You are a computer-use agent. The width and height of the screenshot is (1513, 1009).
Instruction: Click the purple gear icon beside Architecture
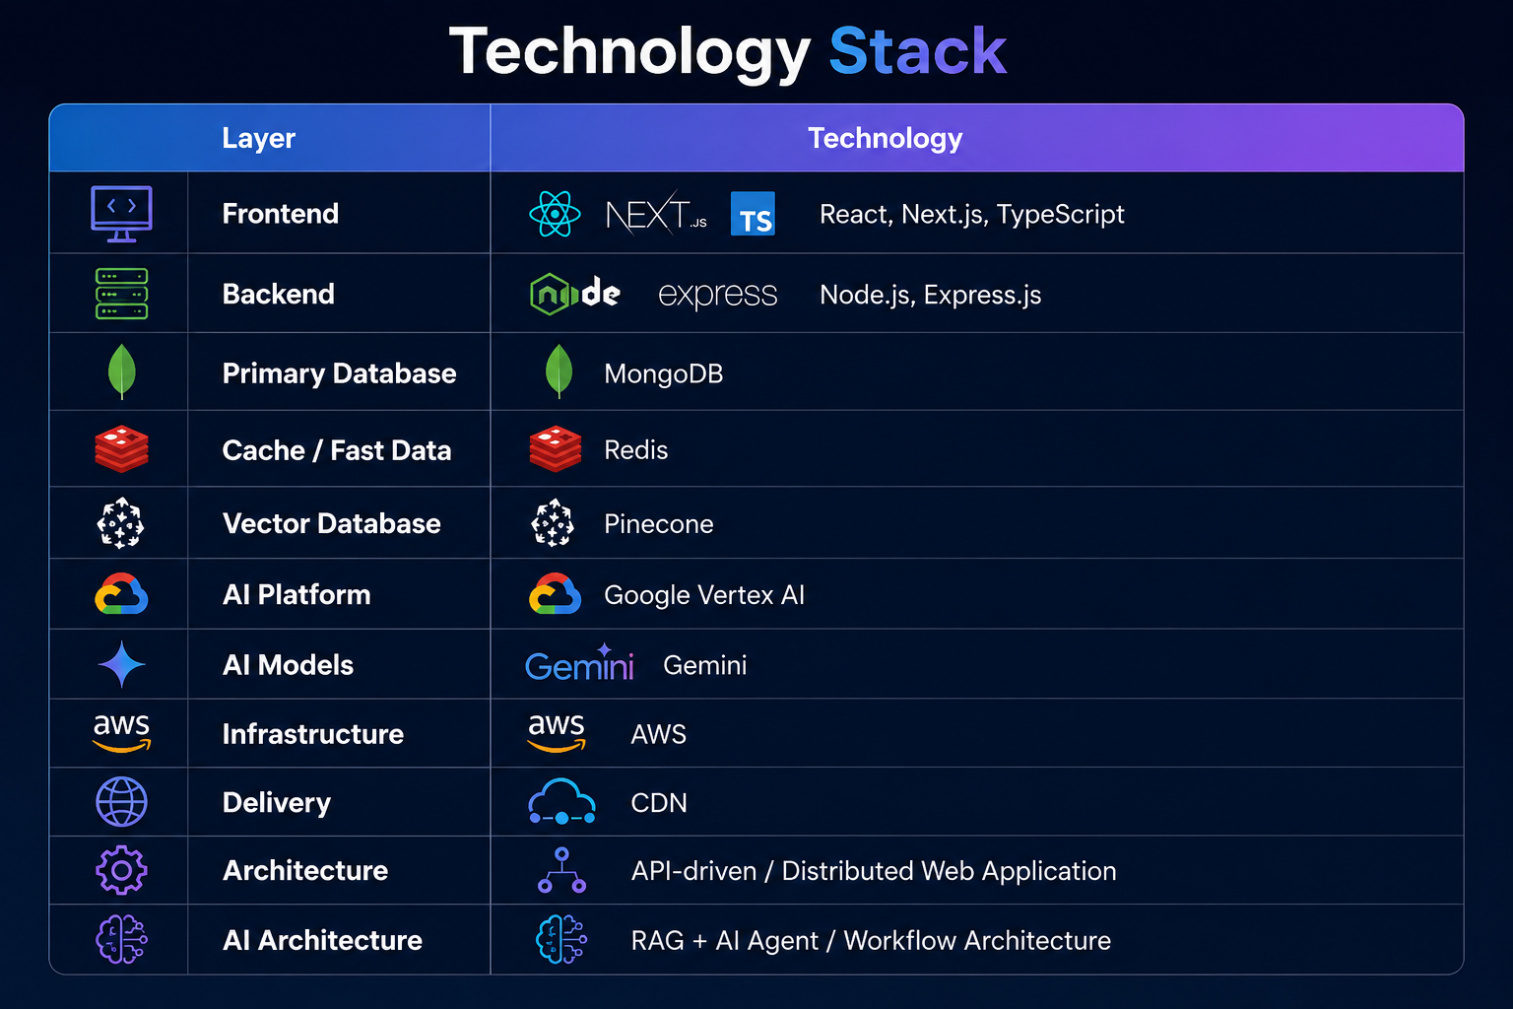121,870
